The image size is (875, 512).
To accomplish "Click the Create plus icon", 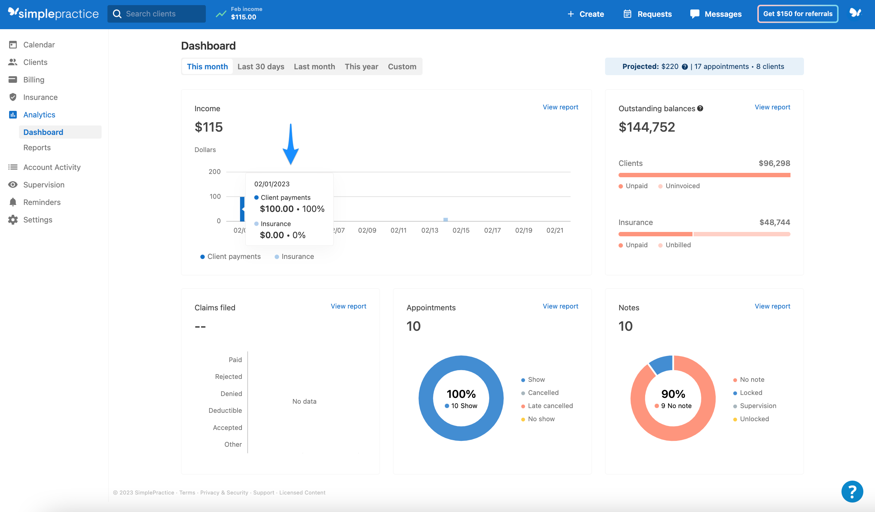I will click(571, 14).
